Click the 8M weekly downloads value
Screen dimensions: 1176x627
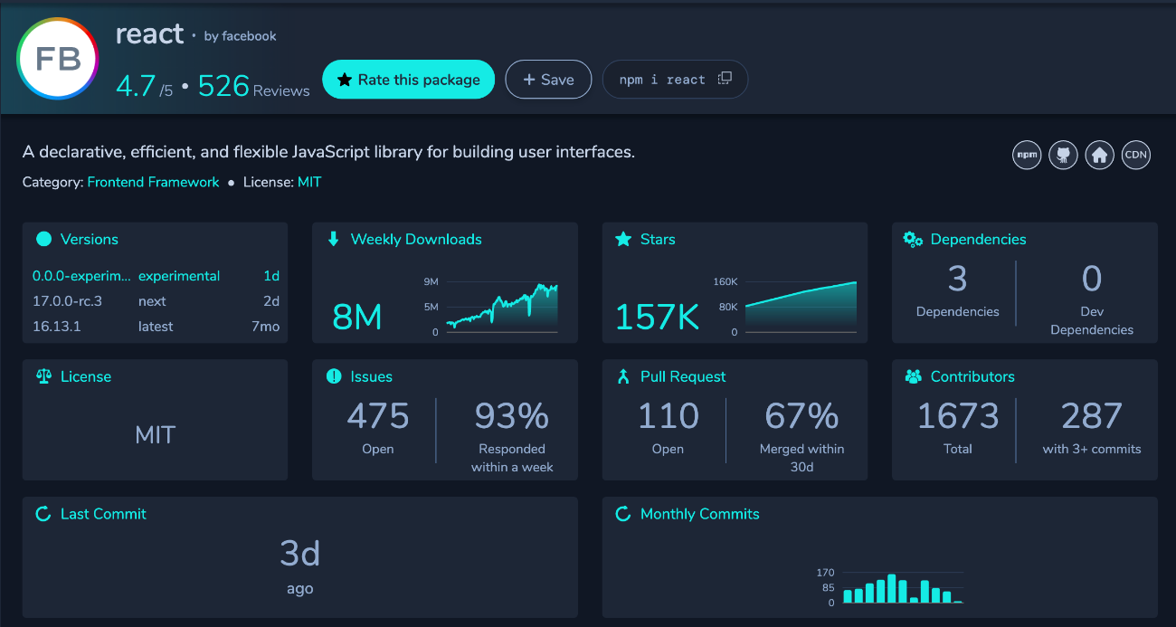tap(356, 318)
